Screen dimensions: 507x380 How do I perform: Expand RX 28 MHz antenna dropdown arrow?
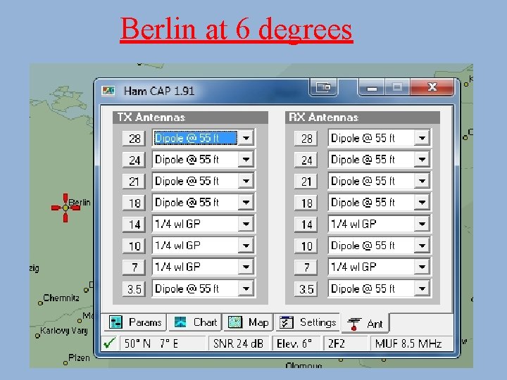pyautogui.click(x=422, y=139)
